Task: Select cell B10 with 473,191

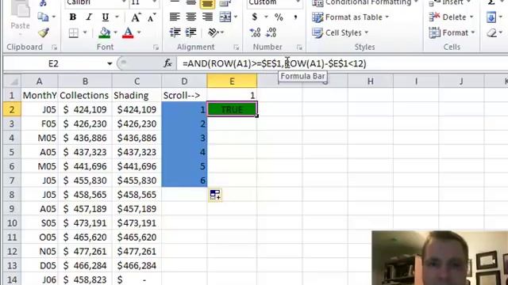Action: (x=85, y=222)
